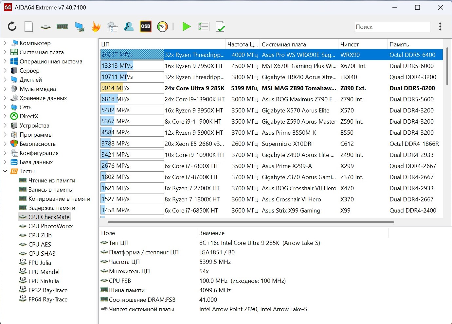Expand the Компьютер tree node
Viewport: 452px width, 324px height.
coord(5,43)
